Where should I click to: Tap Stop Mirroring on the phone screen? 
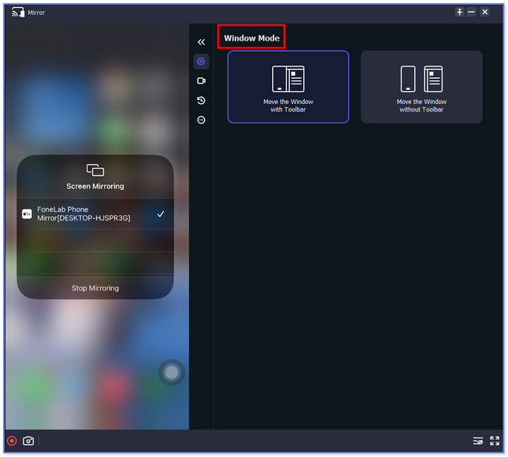[x=95, y=288]
